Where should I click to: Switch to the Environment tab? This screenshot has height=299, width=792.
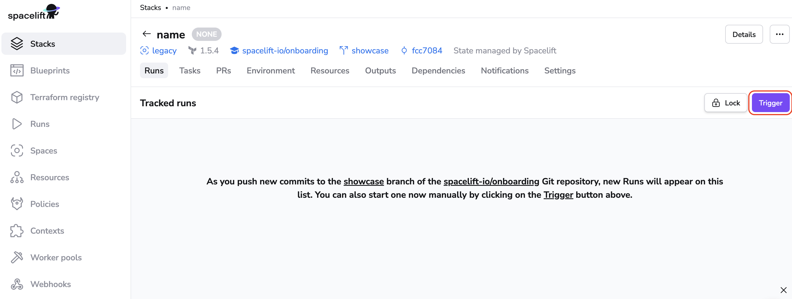tap(271, 71)
